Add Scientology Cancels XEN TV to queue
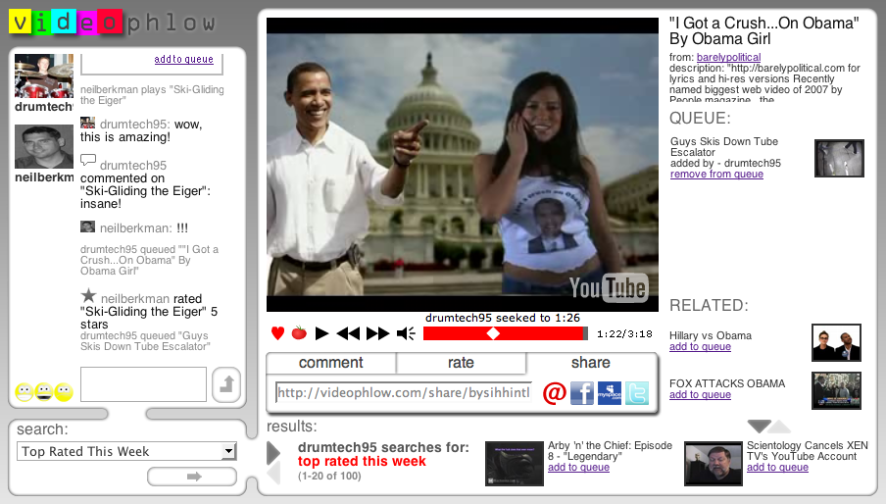This screenshot has height=504, width=886. click(777, 468)
